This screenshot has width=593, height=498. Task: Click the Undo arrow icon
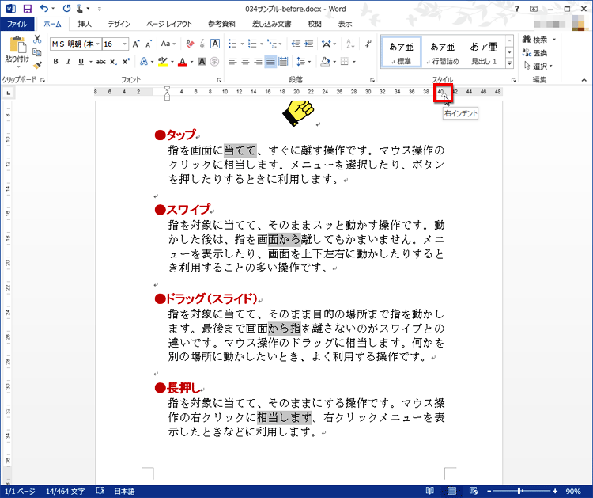click(44, 8)
